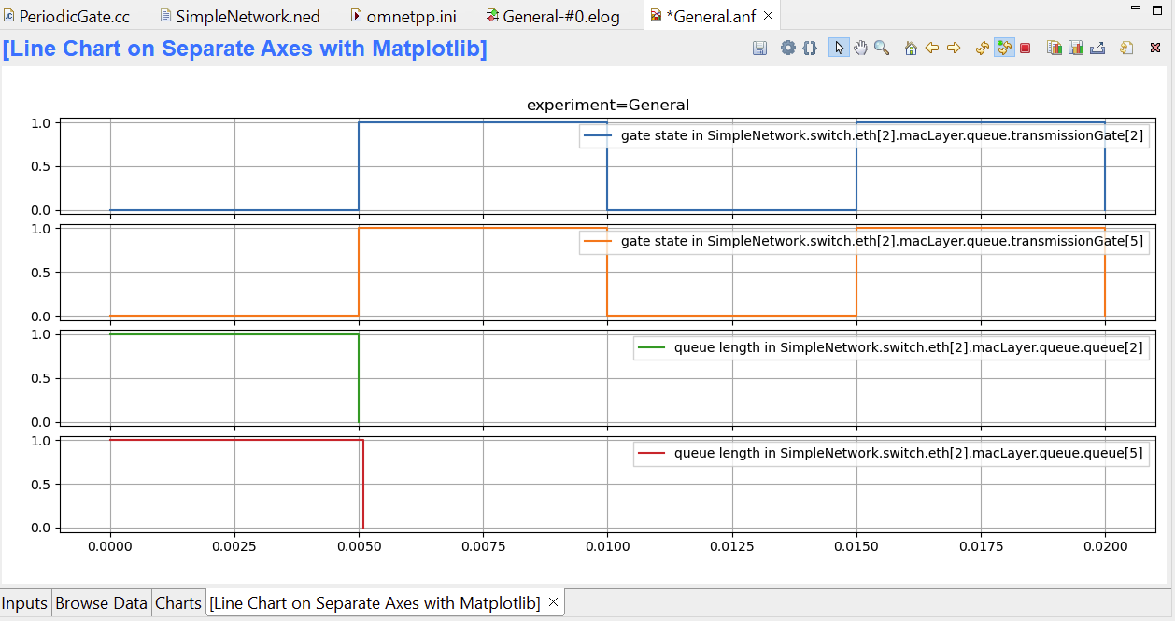Click the blue line legend swatch

pyautogui.click(x=598, y=136)
